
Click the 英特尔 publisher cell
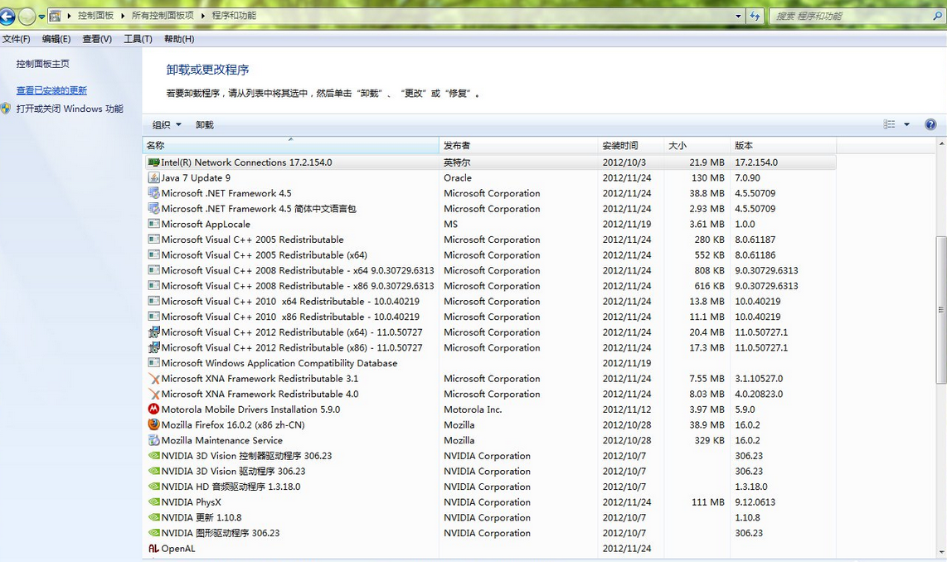point(457,162)
